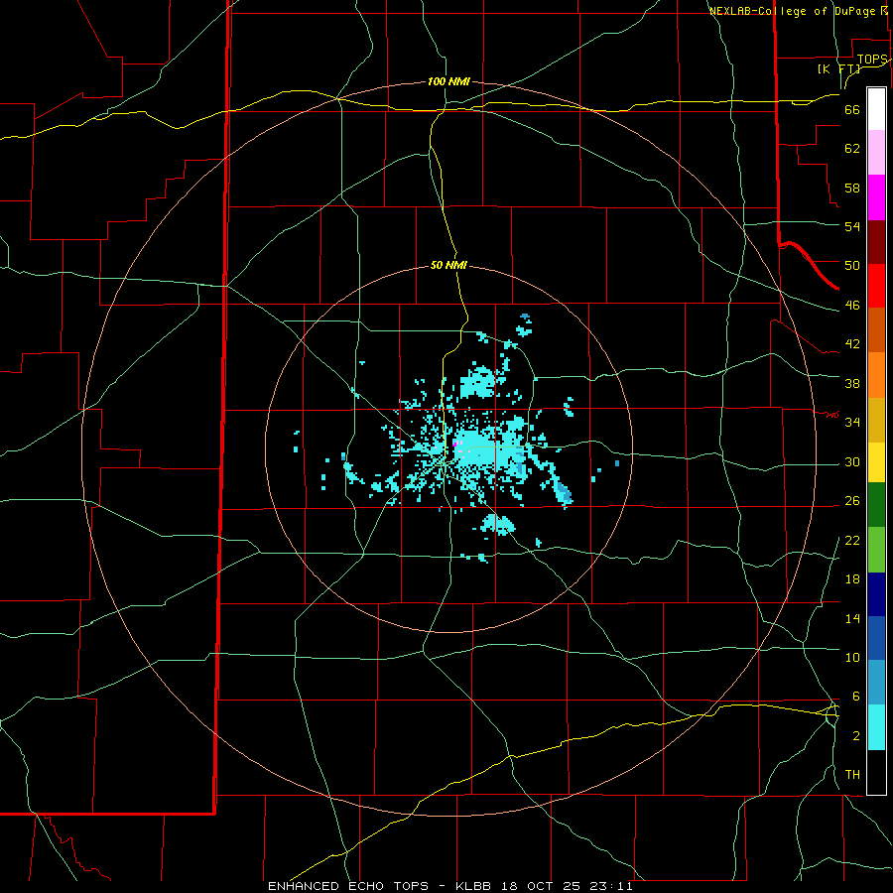Click the yellow legend swatch
The height and width of the screenshot is (893, 893).
[876, 462]
